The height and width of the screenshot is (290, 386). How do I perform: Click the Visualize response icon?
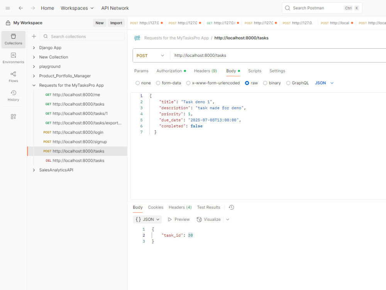(x=199, y=220)
